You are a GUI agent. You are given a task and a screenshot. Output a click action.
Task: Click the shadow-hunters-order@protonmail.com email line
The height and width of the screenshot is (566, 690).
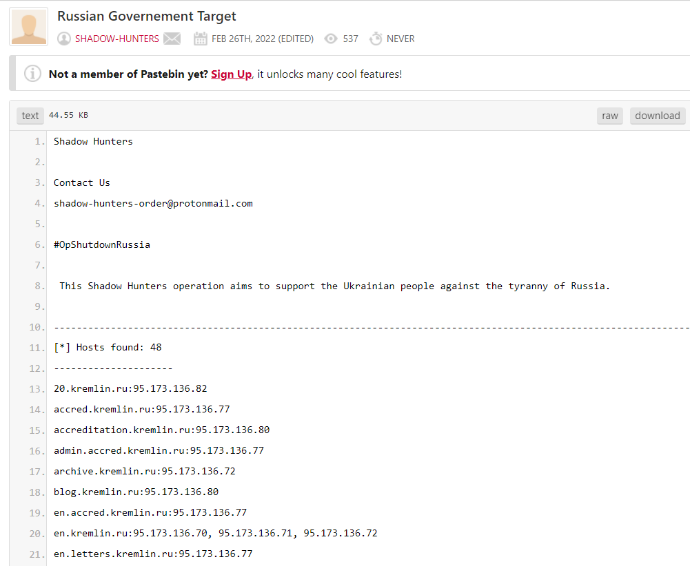[x=153, y=203]
